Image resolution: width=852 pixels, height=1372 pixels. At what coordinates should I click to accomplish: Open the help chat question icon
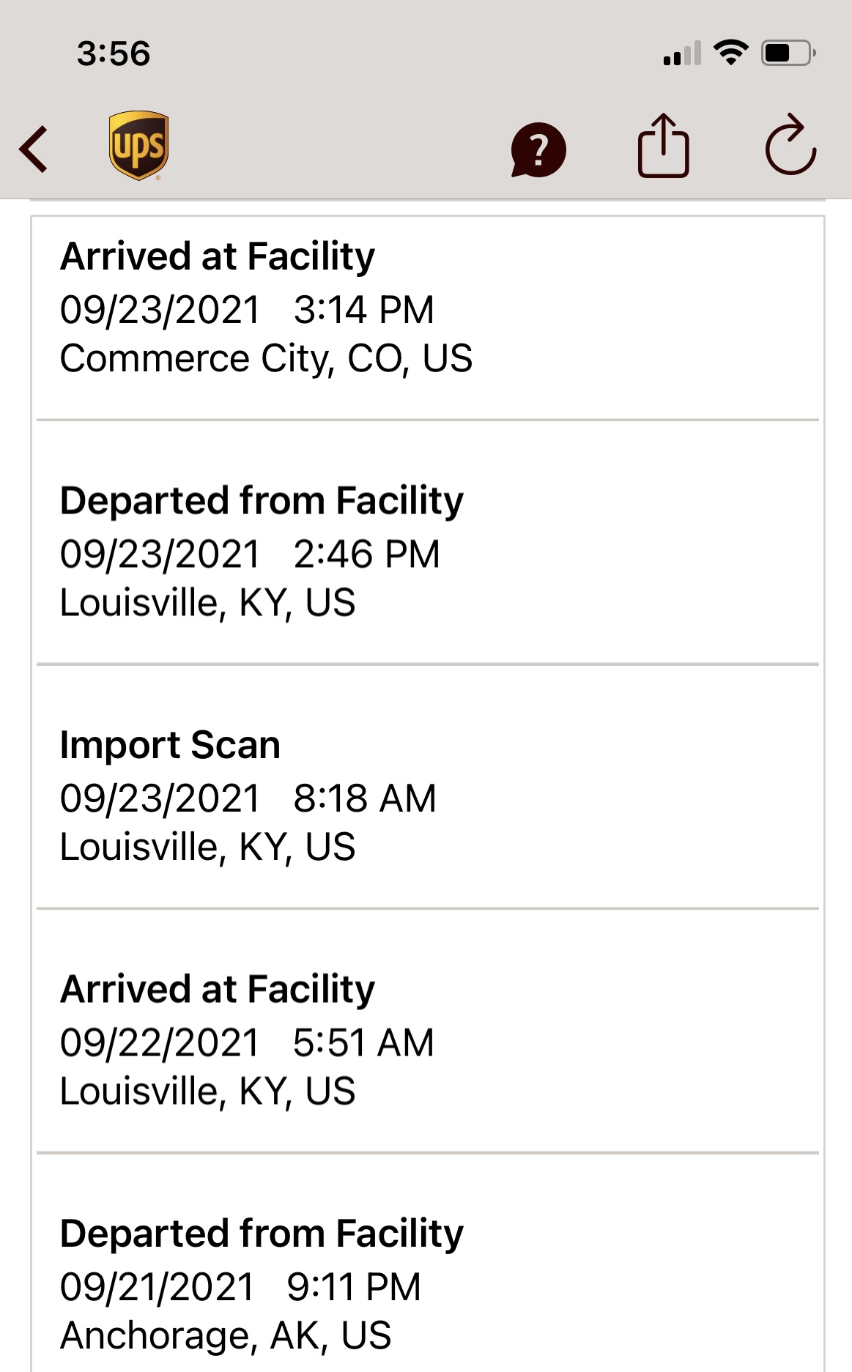coord(538,149)
